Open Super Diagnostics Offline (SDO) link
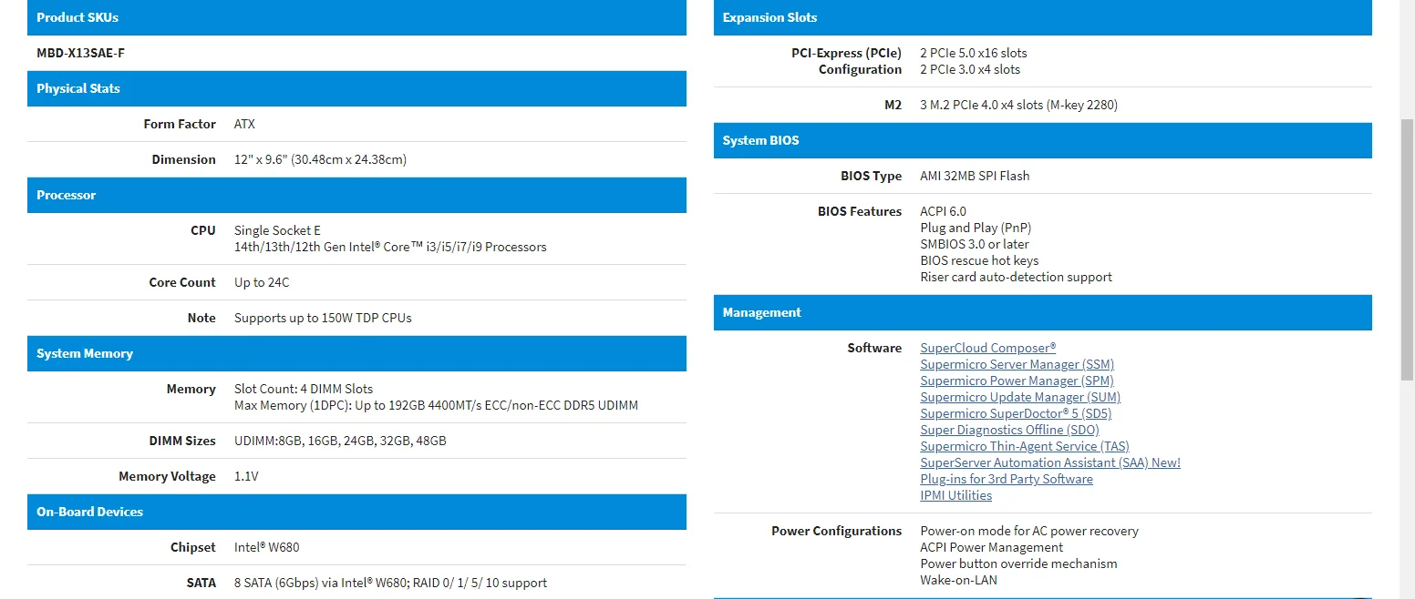 coord(1009,430)
